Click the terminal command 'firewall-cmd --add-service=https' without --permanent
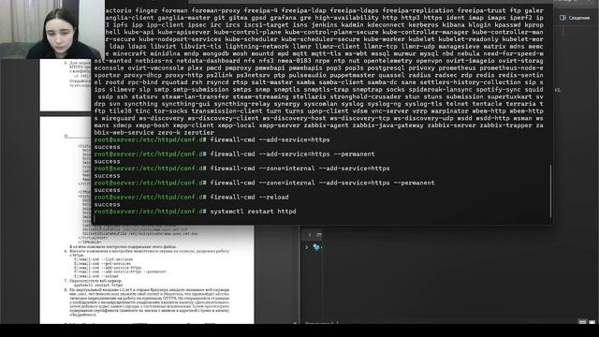 [x=270, y=139]
